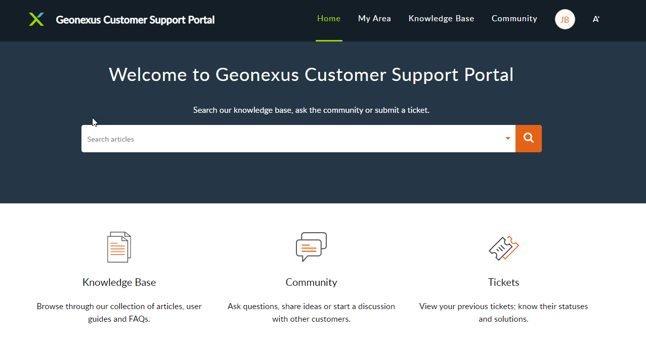
Task: Open the JB user avatar menu
Action: pyautogui.click(x=565, y=20)
